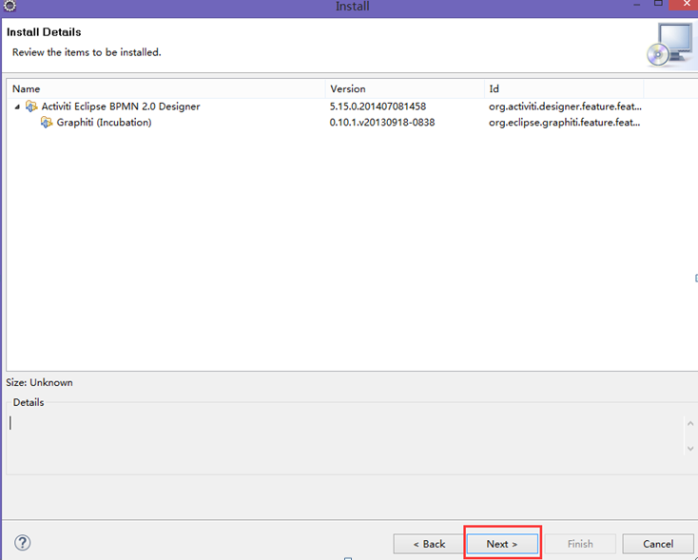Sort by the Id column header
This screenshot has width=698, height=560.
pyautogui.click(x=564, y=88)
